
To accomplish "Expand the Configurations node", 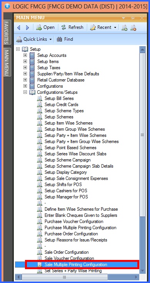I will tap(25, 86).
